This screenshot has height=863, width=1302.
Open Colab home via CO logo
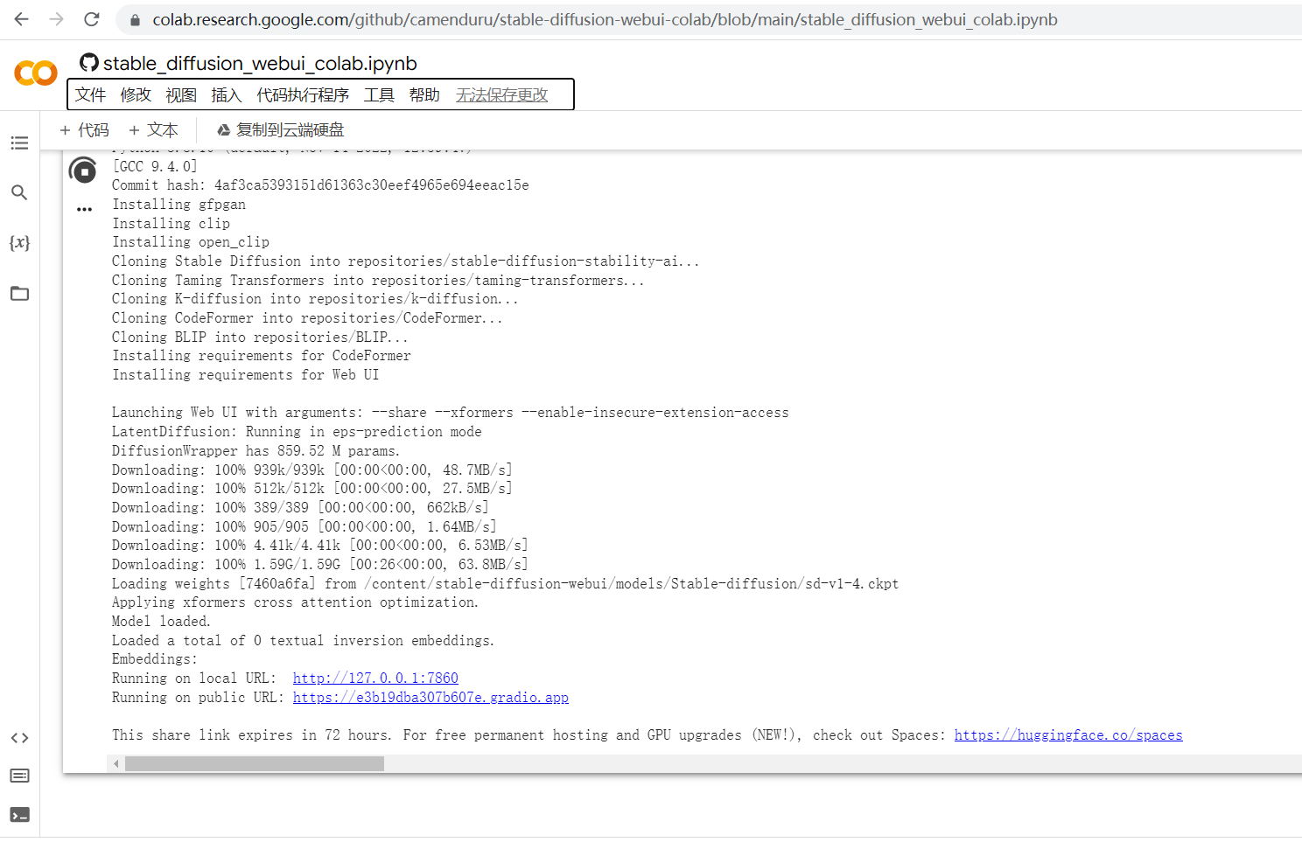[x=36, y=73]
